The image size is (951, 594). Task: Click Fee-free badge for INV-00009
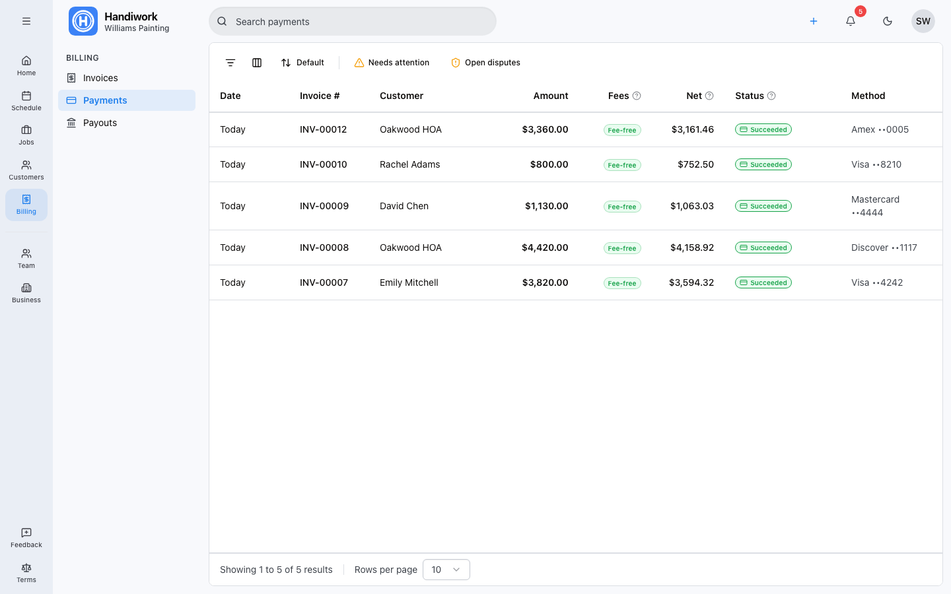622,207
